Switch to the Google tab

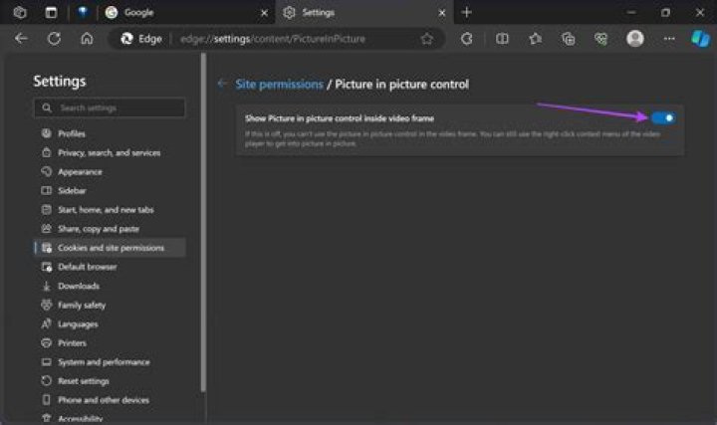click(185, 12)
